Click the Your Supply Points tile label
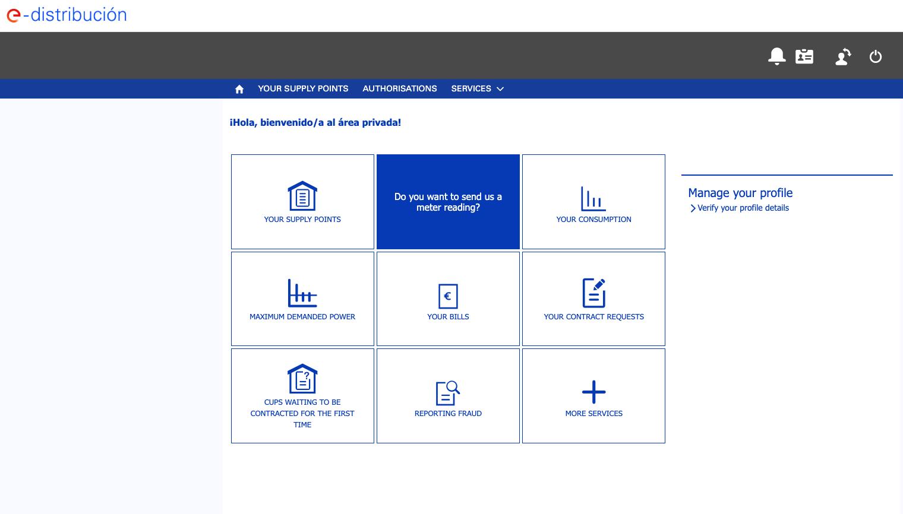 coord(302,220)
